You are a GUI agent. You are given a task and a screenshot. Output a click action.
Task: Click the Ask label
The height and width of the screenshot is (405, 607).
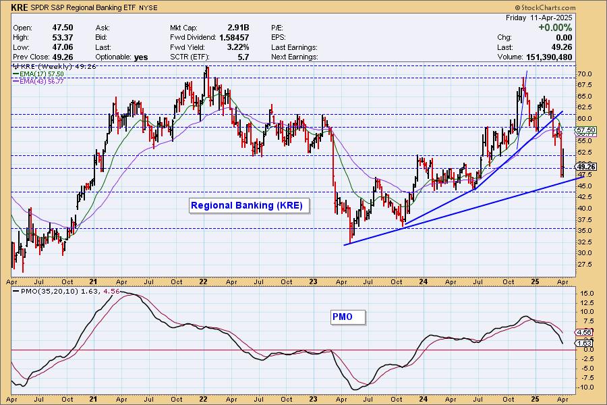coord(103,28)
